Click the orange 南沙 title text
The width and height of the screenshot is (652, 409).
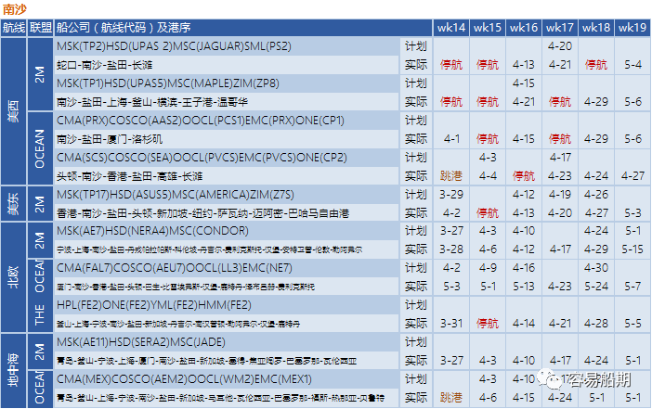coord(15,8)
